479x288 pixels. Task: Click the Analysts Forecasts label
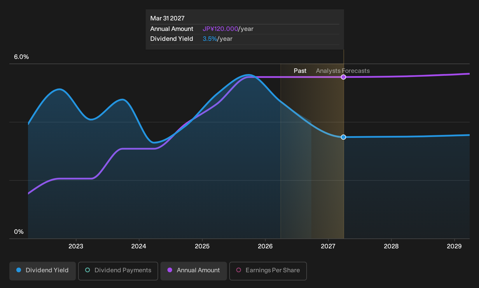[343, 71]
